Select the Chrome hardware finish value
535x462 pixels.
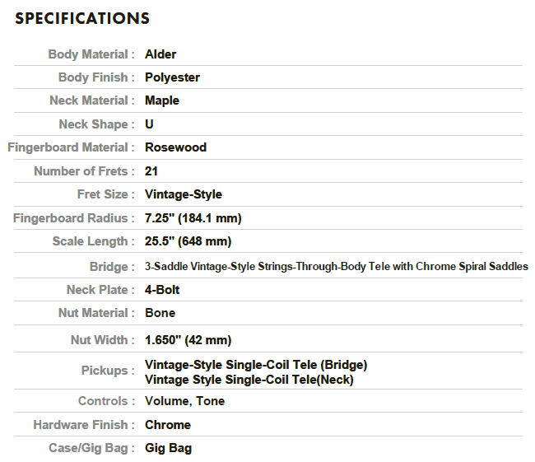tap(168, 425)
